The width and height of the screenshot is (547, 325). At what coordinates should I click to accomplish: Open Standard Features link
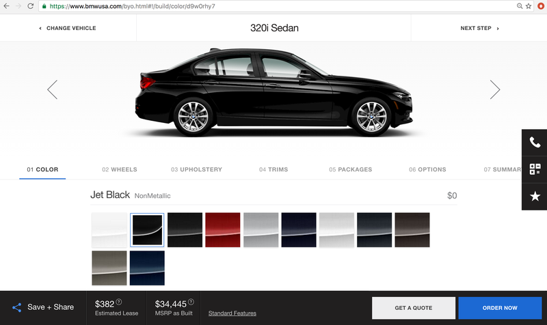232,313
